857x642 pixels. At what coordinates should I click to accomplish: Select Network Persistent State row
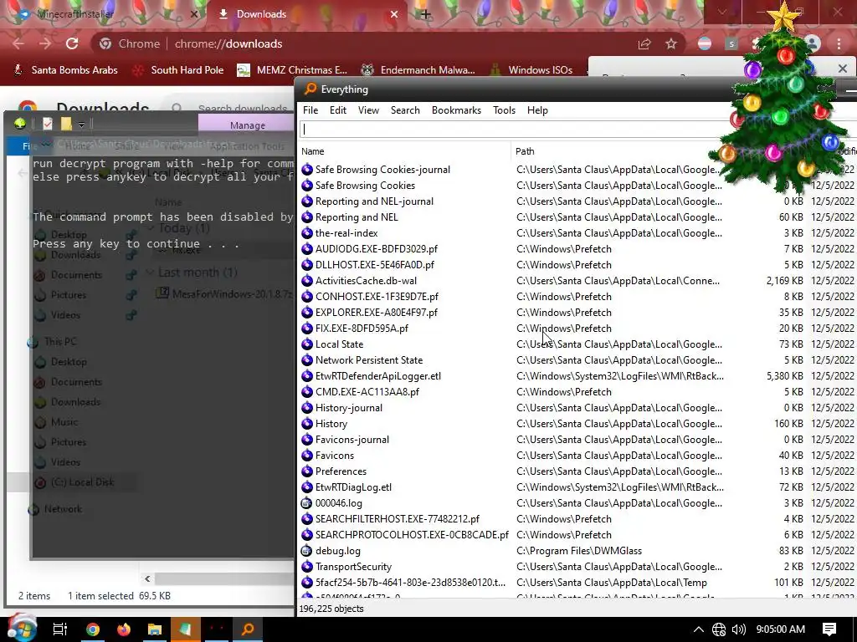577,360
